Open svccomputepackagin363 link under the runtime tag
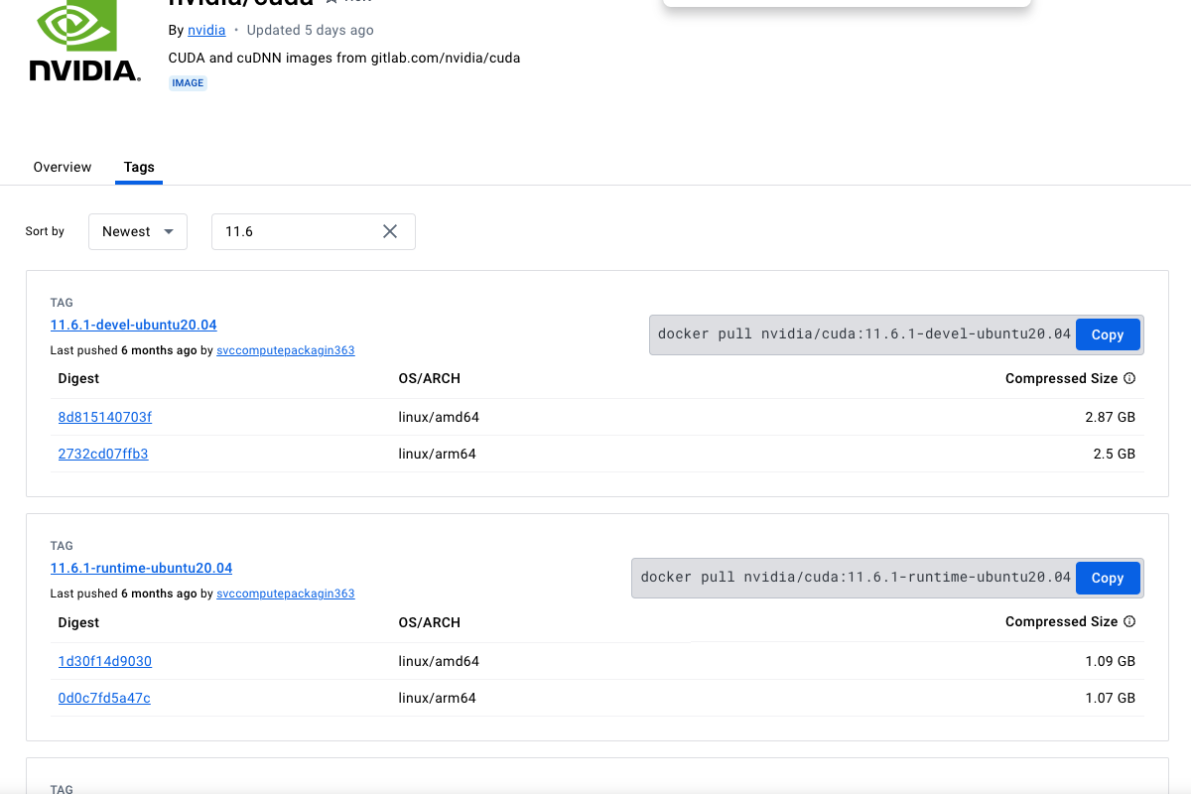 286,594
